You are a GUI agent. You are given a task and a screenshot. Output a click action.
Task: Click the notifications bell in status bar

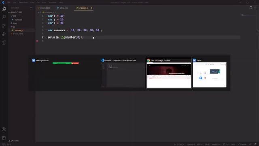coord(255,144)
